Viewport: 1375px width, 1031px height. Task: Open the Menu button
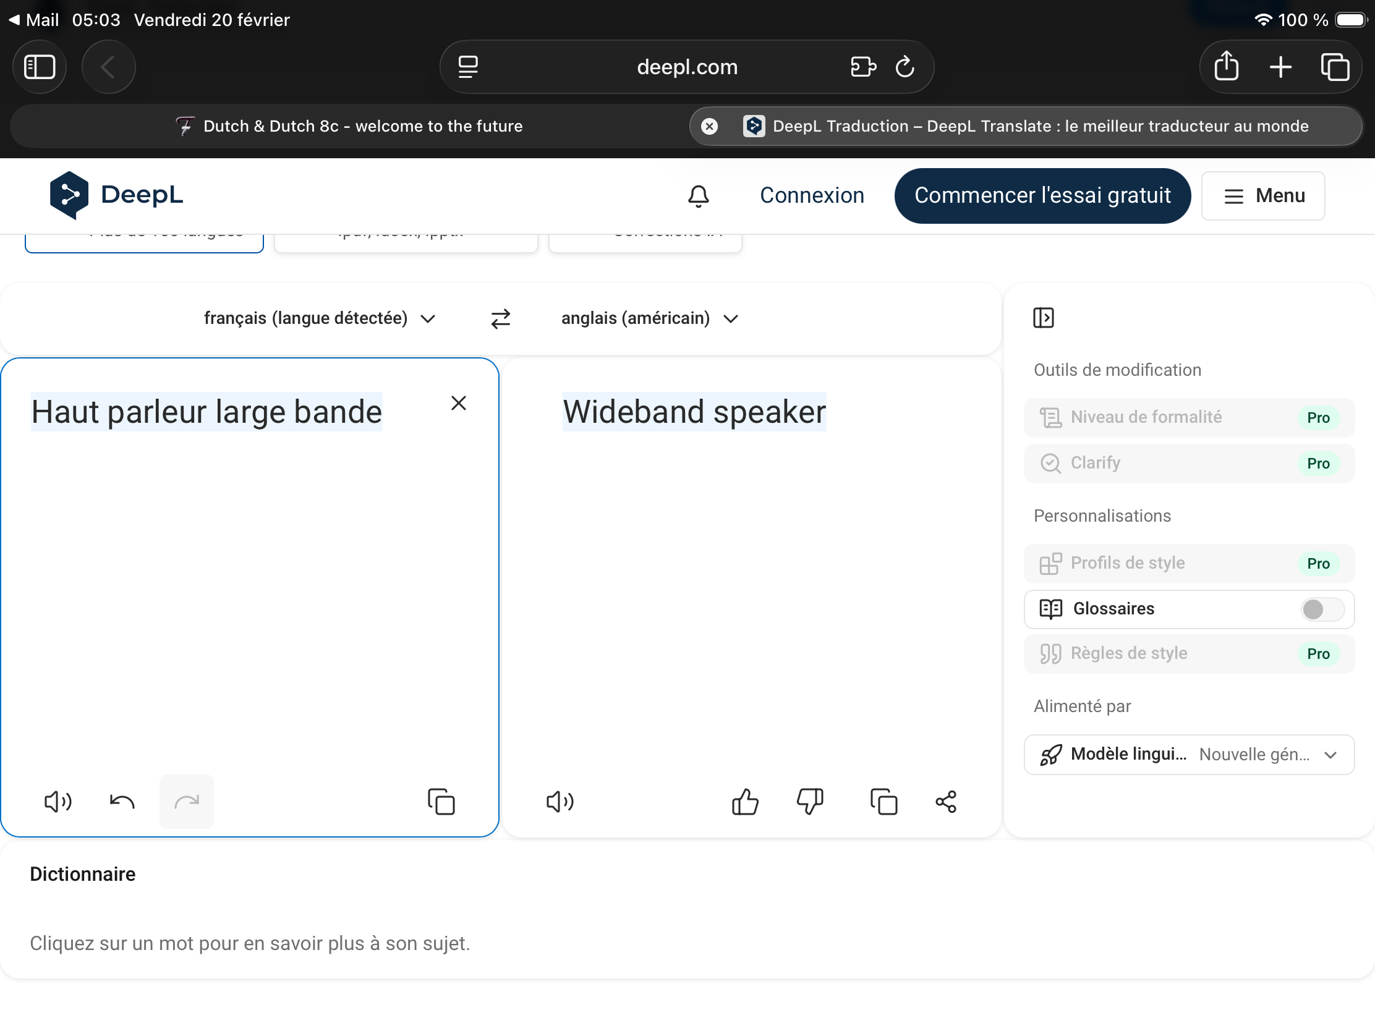[x=1262, y=196]
